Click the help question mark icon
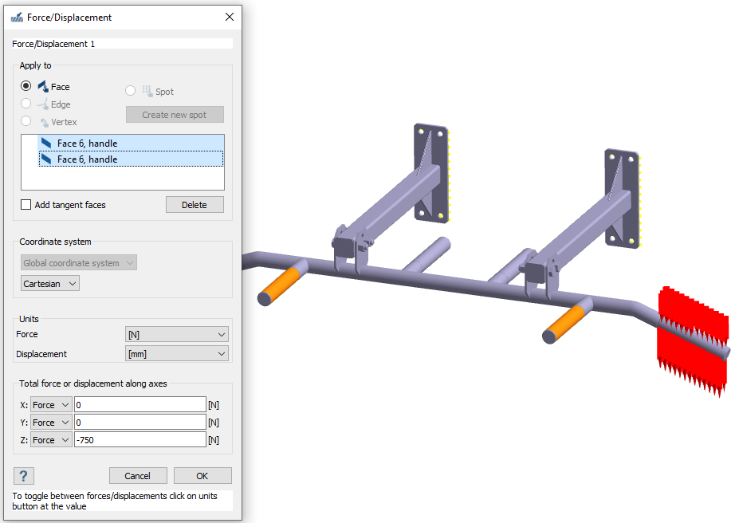Screen dimensions: 735x523 click(x=23, y=476)
